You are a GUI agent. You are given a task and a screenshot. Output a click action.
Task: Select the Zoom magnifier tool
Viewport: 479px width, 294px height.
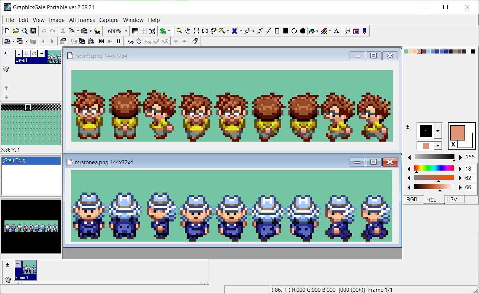[179, 31]
